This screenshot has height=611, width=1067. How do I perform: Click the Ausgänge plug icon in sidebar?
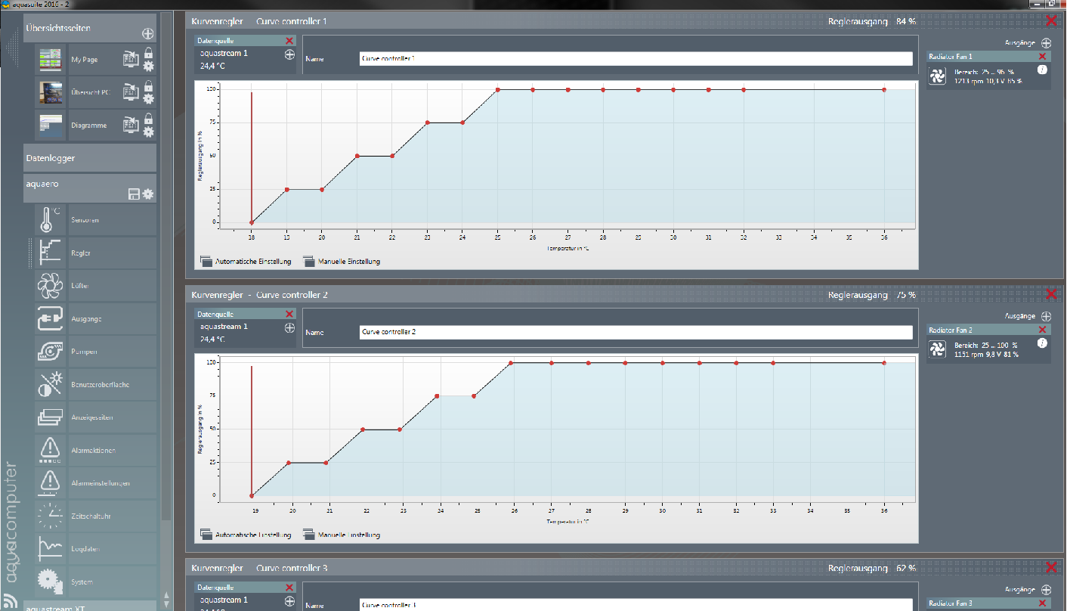click(x=51, y=319)
